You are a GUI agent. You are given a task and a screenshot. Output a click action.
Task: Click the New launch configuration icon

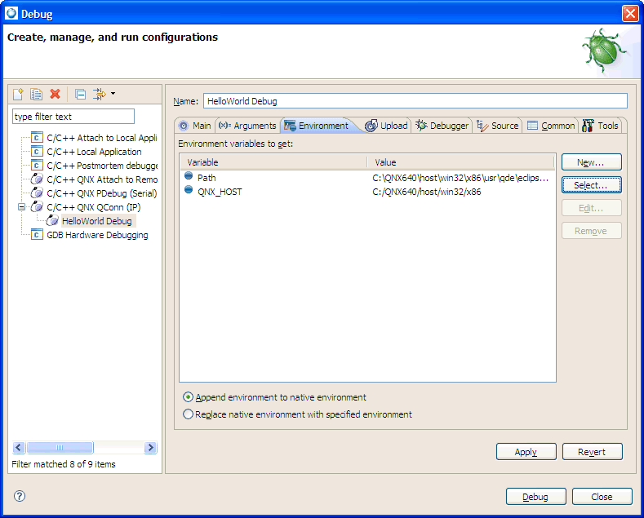point(19,95)
